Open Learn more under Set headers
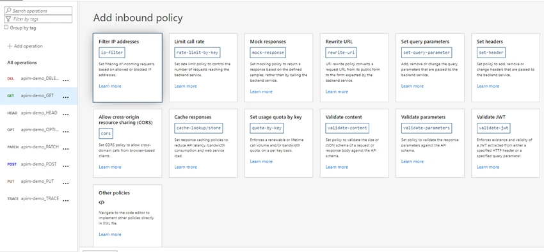544x252 pixels. click(x=488, y=86)
